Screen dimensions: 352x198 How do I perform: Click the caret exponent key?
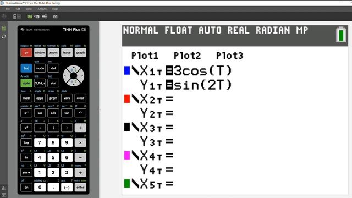(x=80, y=113)
